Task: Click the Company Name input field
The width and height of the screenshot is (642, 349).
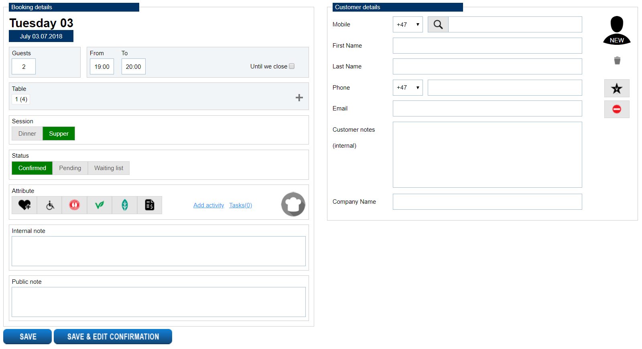Action: (x=487, y=202)
